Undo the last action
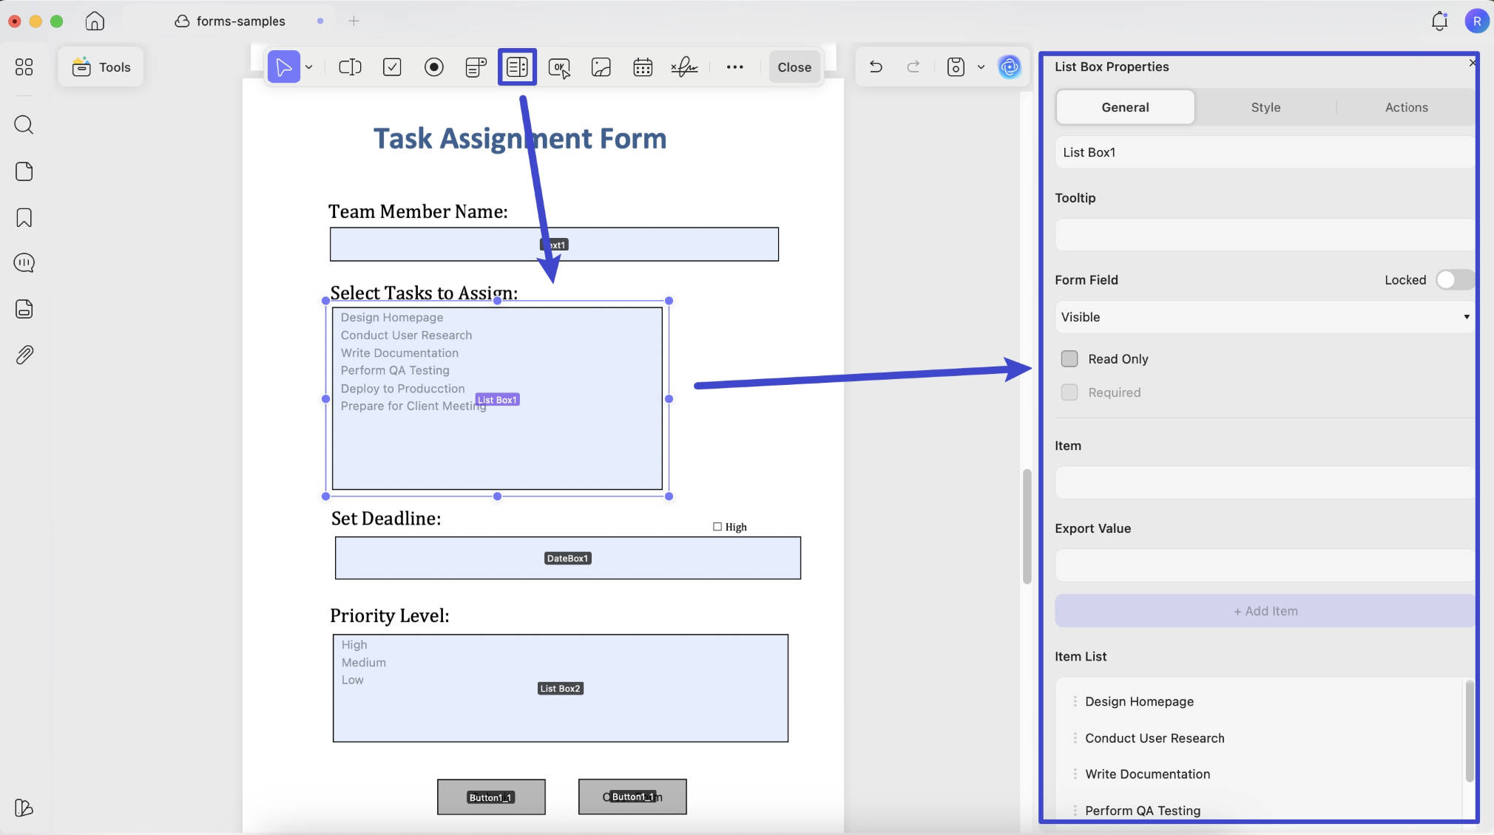This screenshot has height=835, width=1494. [x=876, y=67]
